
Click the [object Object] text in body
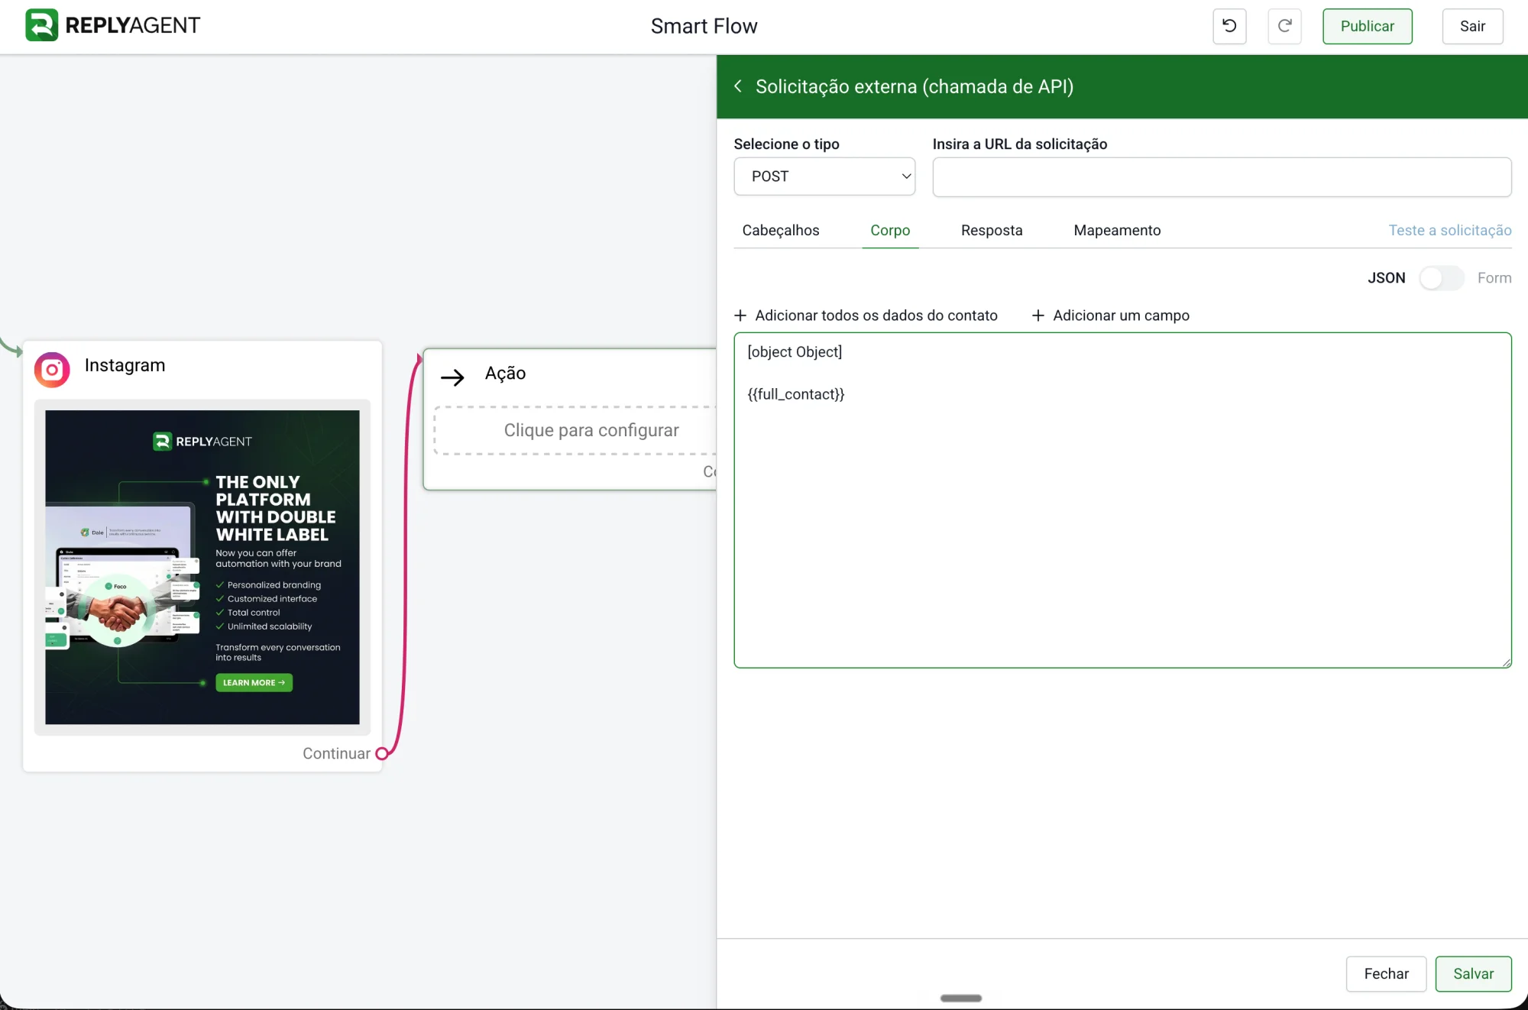click(795, 351)
